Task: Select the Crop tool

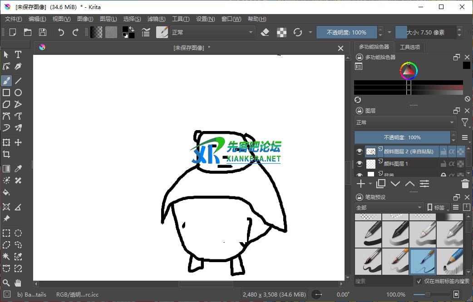Action: (x=6, y=154)
